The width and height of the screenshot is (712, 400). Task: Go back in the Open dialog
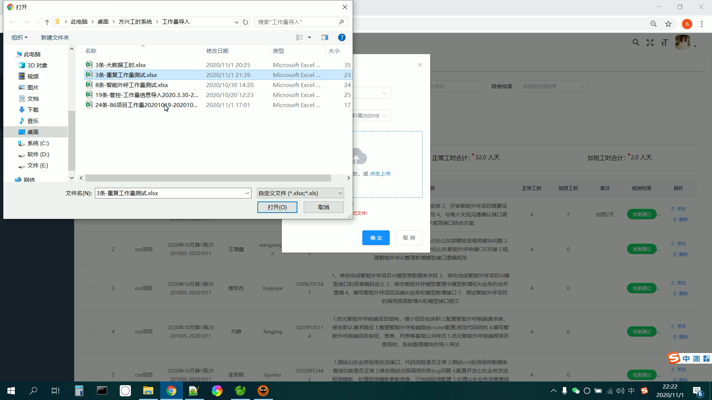[x=12, y=22]
